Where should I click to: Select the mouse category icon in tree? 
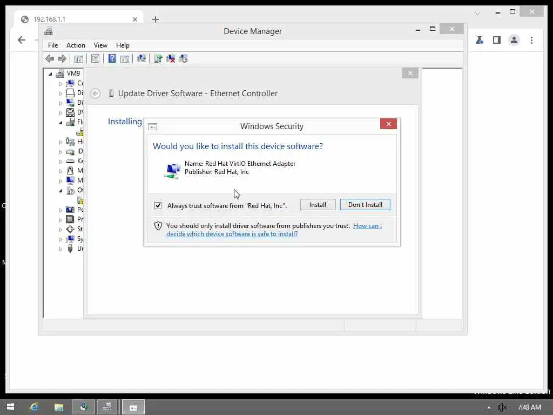click(x=70, y=171)
